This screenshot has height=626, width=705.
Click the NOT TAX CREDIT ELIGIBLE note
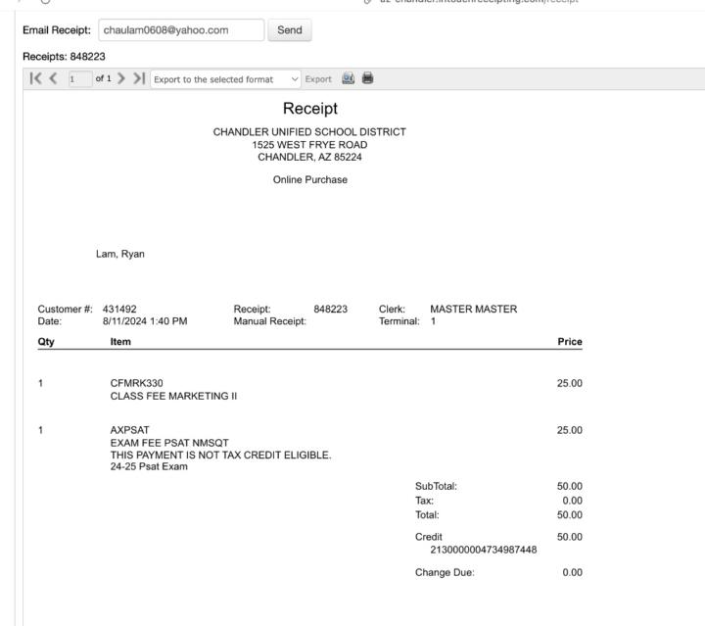(x=220, y=456)
